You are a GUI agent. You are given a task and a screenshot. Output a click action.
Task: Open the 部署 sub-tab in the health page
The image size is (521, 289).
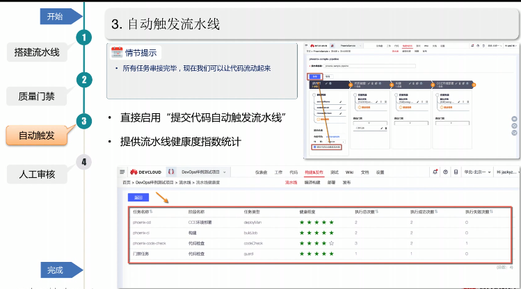point(331,183)
